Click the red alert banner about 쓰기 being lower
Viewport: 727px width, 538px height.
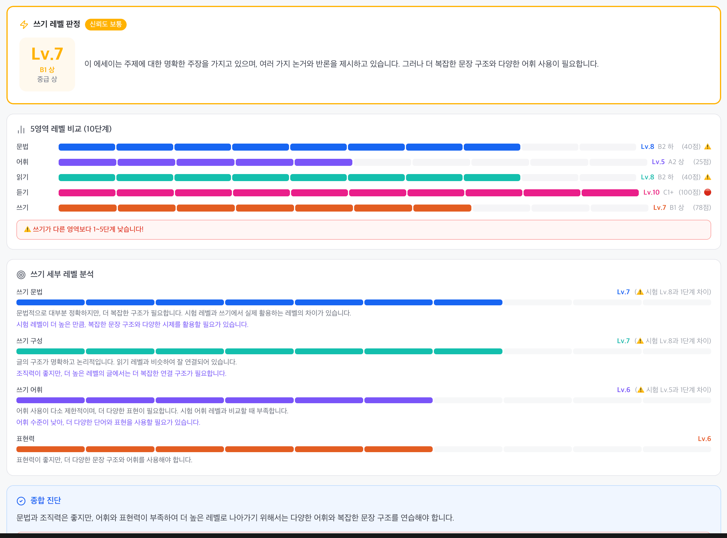tap(363, 230)
